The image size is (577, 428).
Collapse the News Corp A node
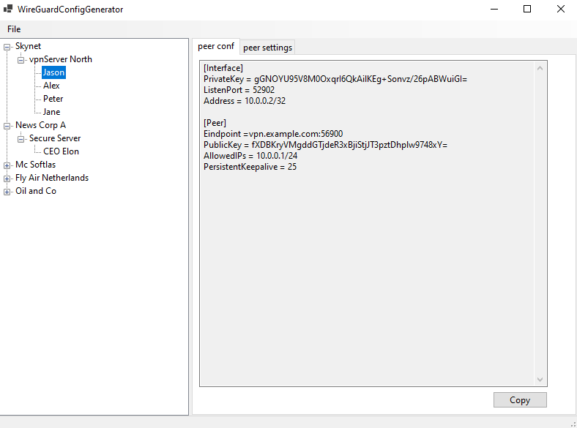point(7,126)
